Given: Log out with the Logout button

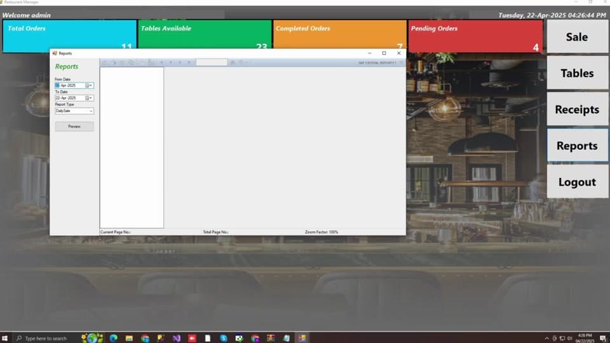Looking at the screenshot, I should tap(578, 182).
